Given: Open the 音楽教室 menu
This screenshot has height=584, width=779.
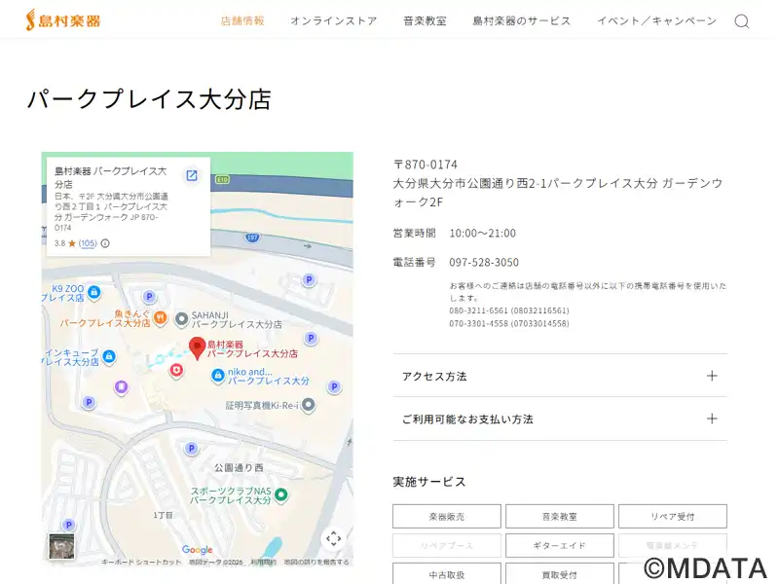Looking at the screenshot, I should (425, 20).
